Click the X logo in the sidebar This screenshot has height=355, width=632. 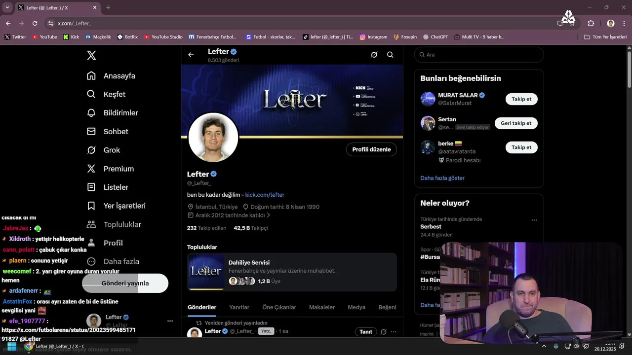(91, 55)
